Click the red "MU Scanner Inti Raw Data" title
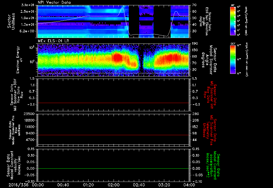 (x=210, y=95)
